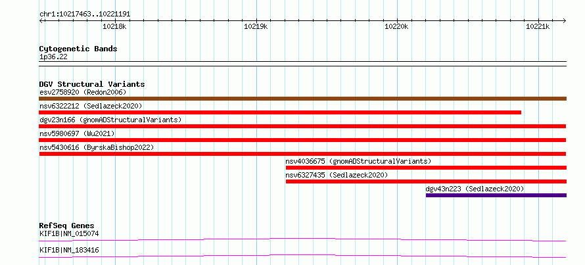Open the dgv23n166 (gnomADStructuralVariants) label

(110, 120)
